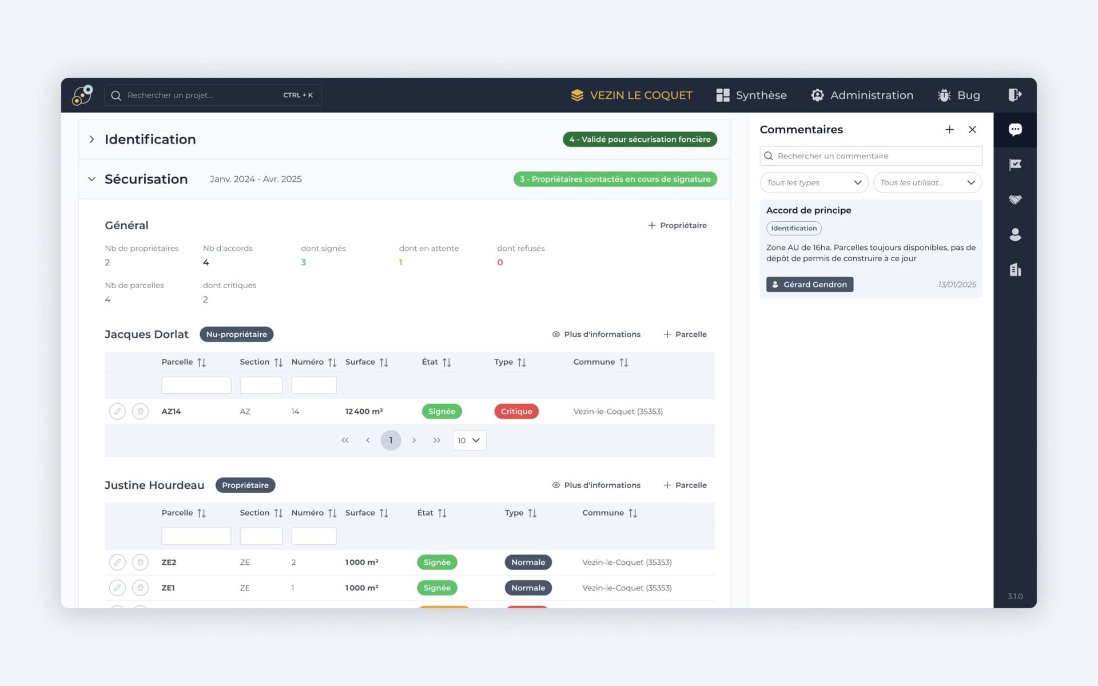Show more information for Justine Hourdeau
This screenshot has width=1098, height=686.
point(596,485)
